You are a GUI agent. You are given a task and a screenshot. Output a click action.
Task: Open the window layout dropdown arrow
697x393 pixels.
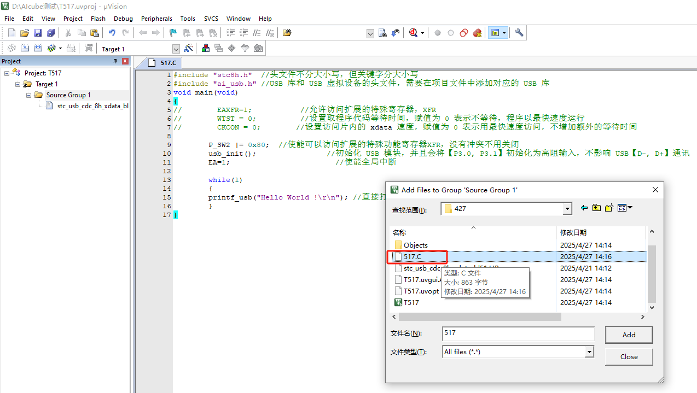(504, 33)
